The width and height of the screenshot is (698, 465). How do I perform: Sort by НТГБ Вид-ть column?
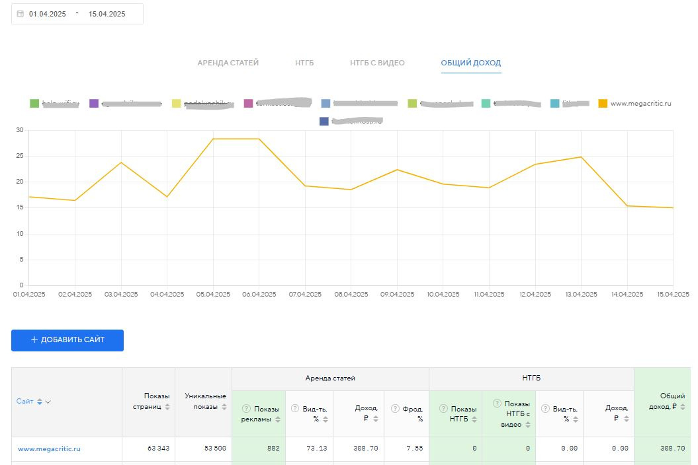click(576, 419)
